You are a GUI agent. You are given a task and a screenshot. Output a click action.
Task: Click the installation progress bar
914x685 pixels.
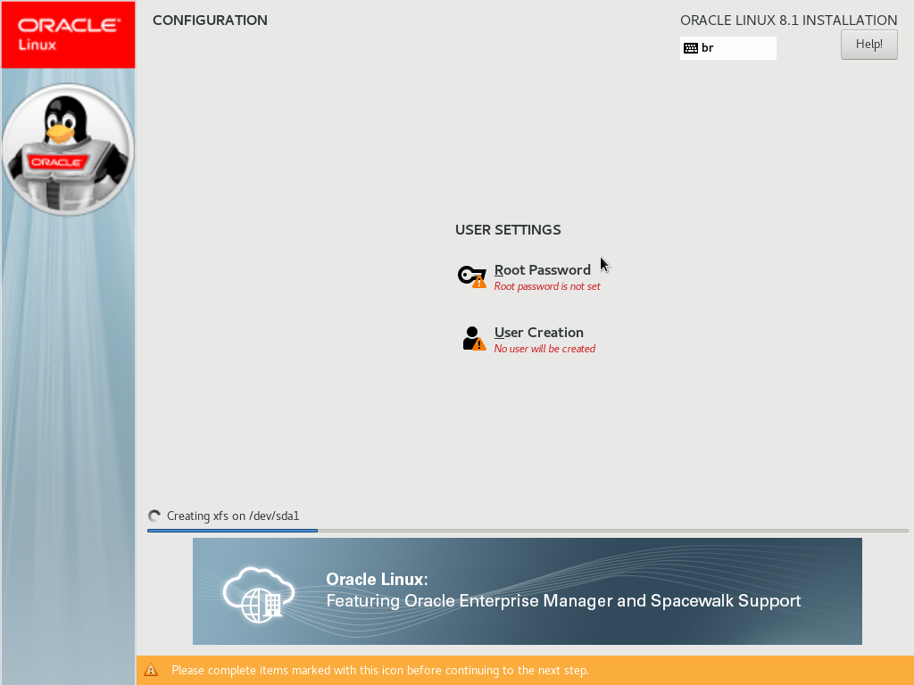[528, 531]
